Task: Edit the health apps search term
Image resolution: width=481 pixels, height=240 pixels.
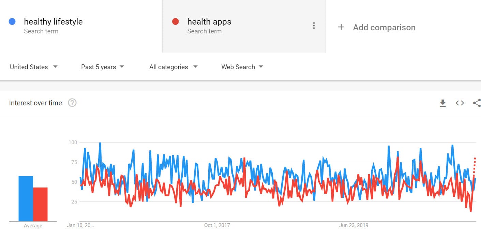Action: 209,22
